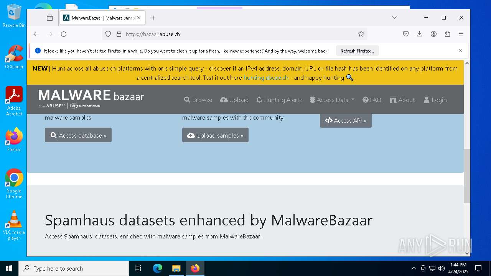The width and height of the screenshot is (491, 276).
Task: Open tracking protection shield icon
Action: pos(108,34)
